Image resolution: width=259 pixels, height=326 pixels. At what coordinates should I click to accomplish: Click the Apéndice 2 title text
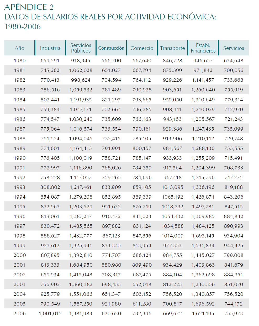(29, 7)
